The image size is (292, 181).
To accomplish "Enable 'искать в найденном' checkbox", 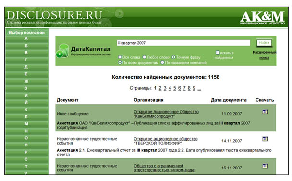I will click(218, 52).
